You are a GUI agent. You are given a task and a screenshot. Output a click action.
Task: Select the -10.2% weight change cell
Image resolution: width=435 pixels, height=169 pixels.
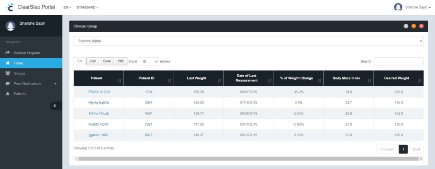tap(299, 92)
